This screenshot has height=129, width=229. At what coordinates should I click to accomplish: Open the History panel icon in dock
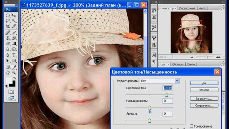pos(154,10)
